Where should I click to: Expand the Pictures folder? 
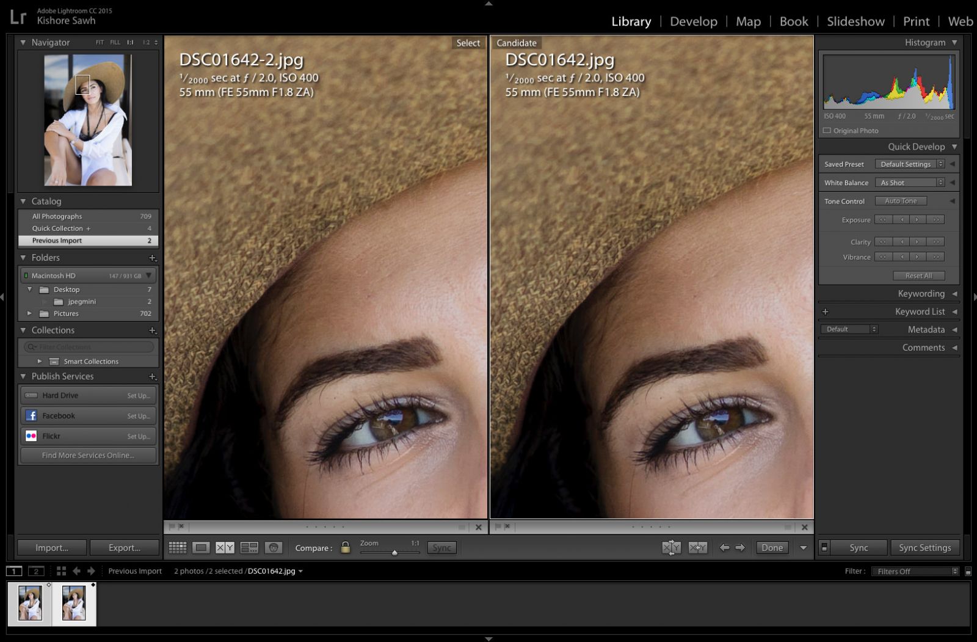[x=29, y=313]
